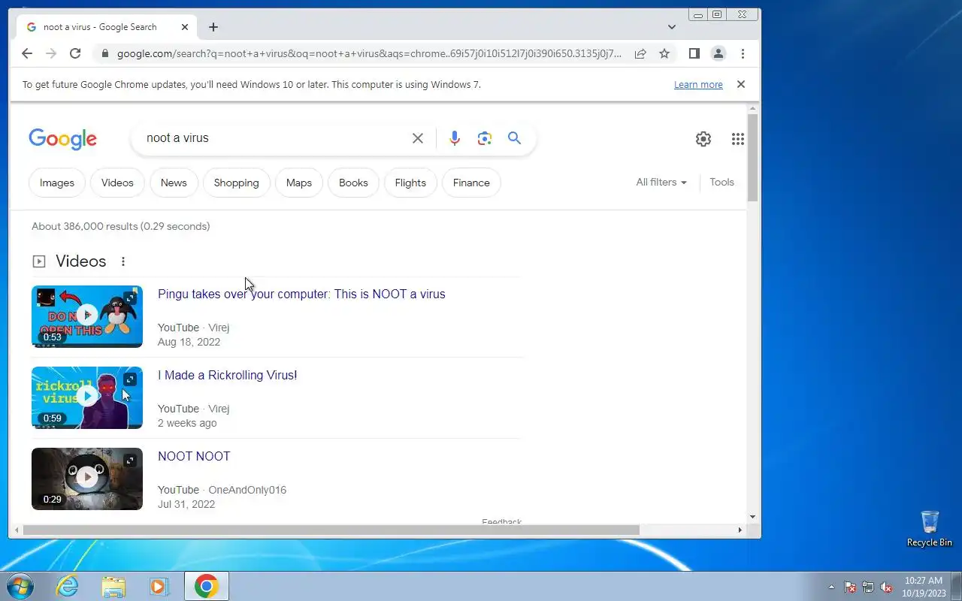Start a voice search with microphone
The height and width of the screenshot is (601, 962).
coord(454,138)
